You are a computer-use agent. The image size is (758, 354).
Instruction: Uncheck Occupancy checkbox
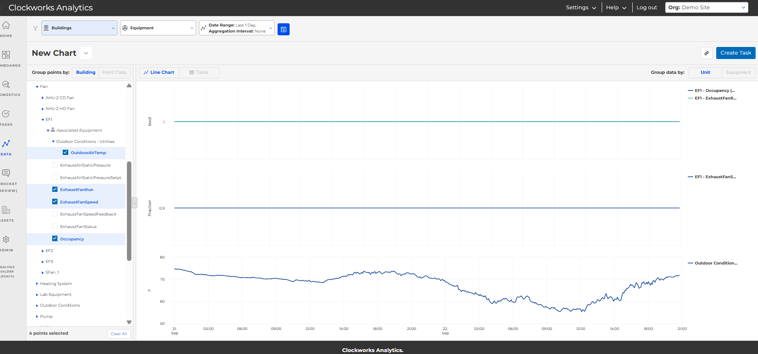pyautogui.click(x=55, y=239)
